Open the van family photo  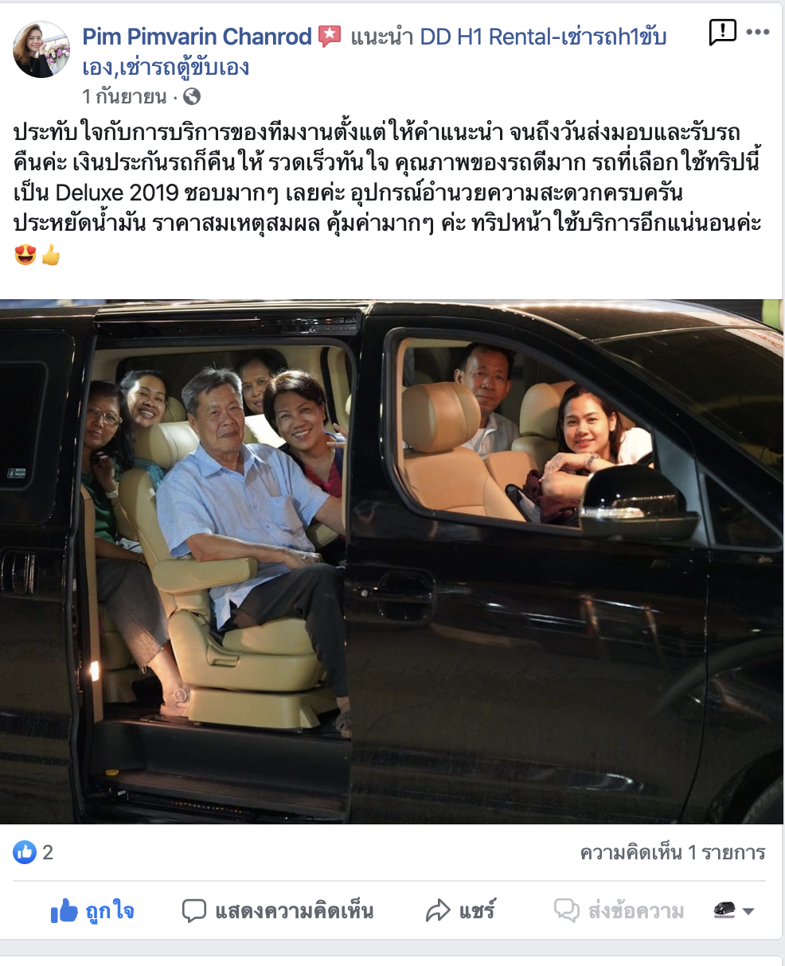click(392, 562)
